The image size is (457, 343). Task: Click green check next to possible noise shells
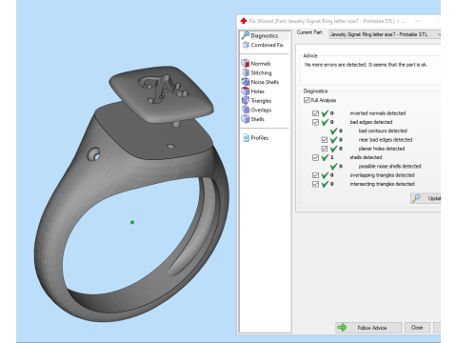point(334,166)
